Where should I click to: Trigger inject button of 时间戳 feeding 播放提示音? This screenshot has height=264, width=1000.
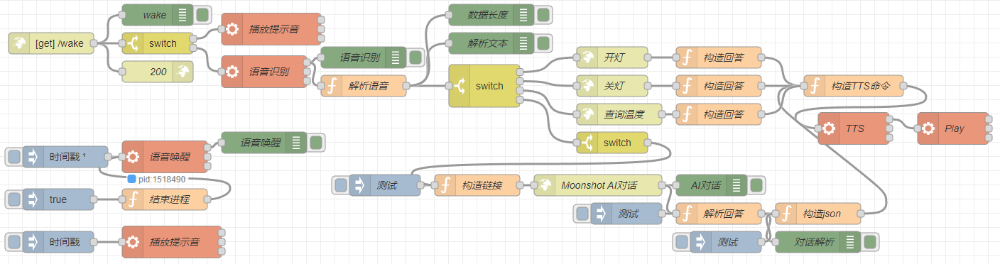point(13,242)
